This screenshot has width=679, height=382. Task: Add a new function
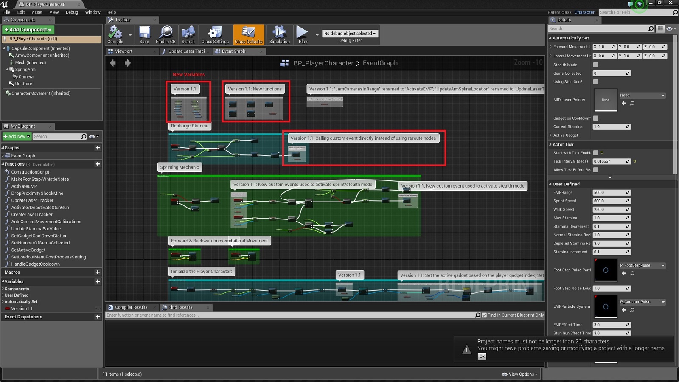pyautogui.click(x=98, y=164)
